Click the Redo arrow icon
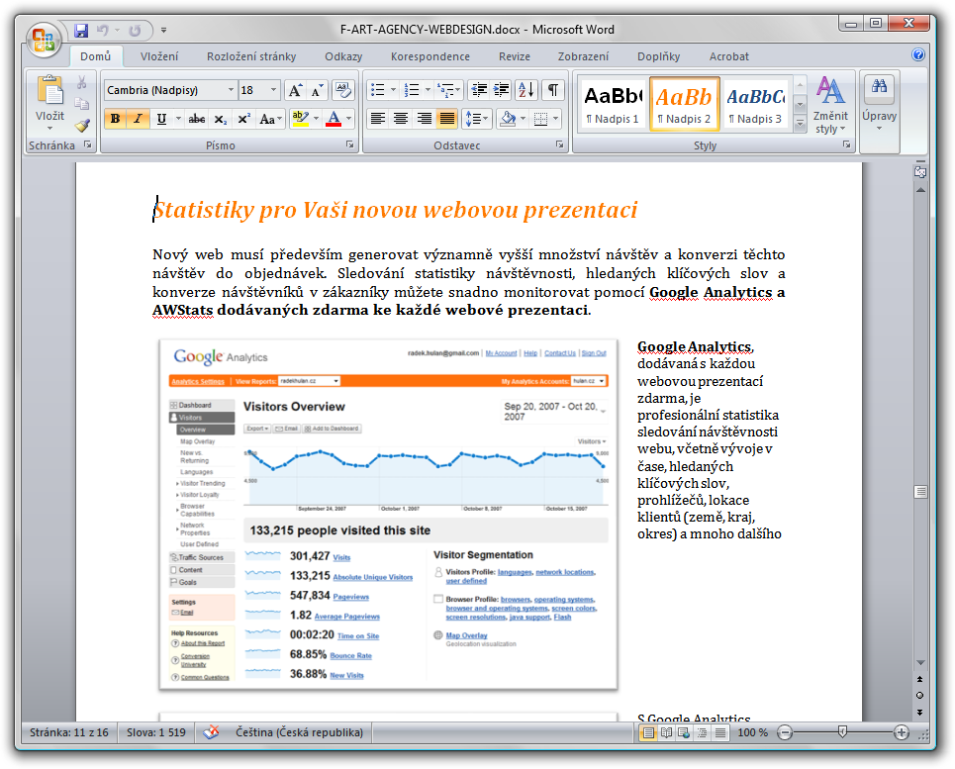Image resolution: width=955 pixels, height=769 pixels. [135, 30]
